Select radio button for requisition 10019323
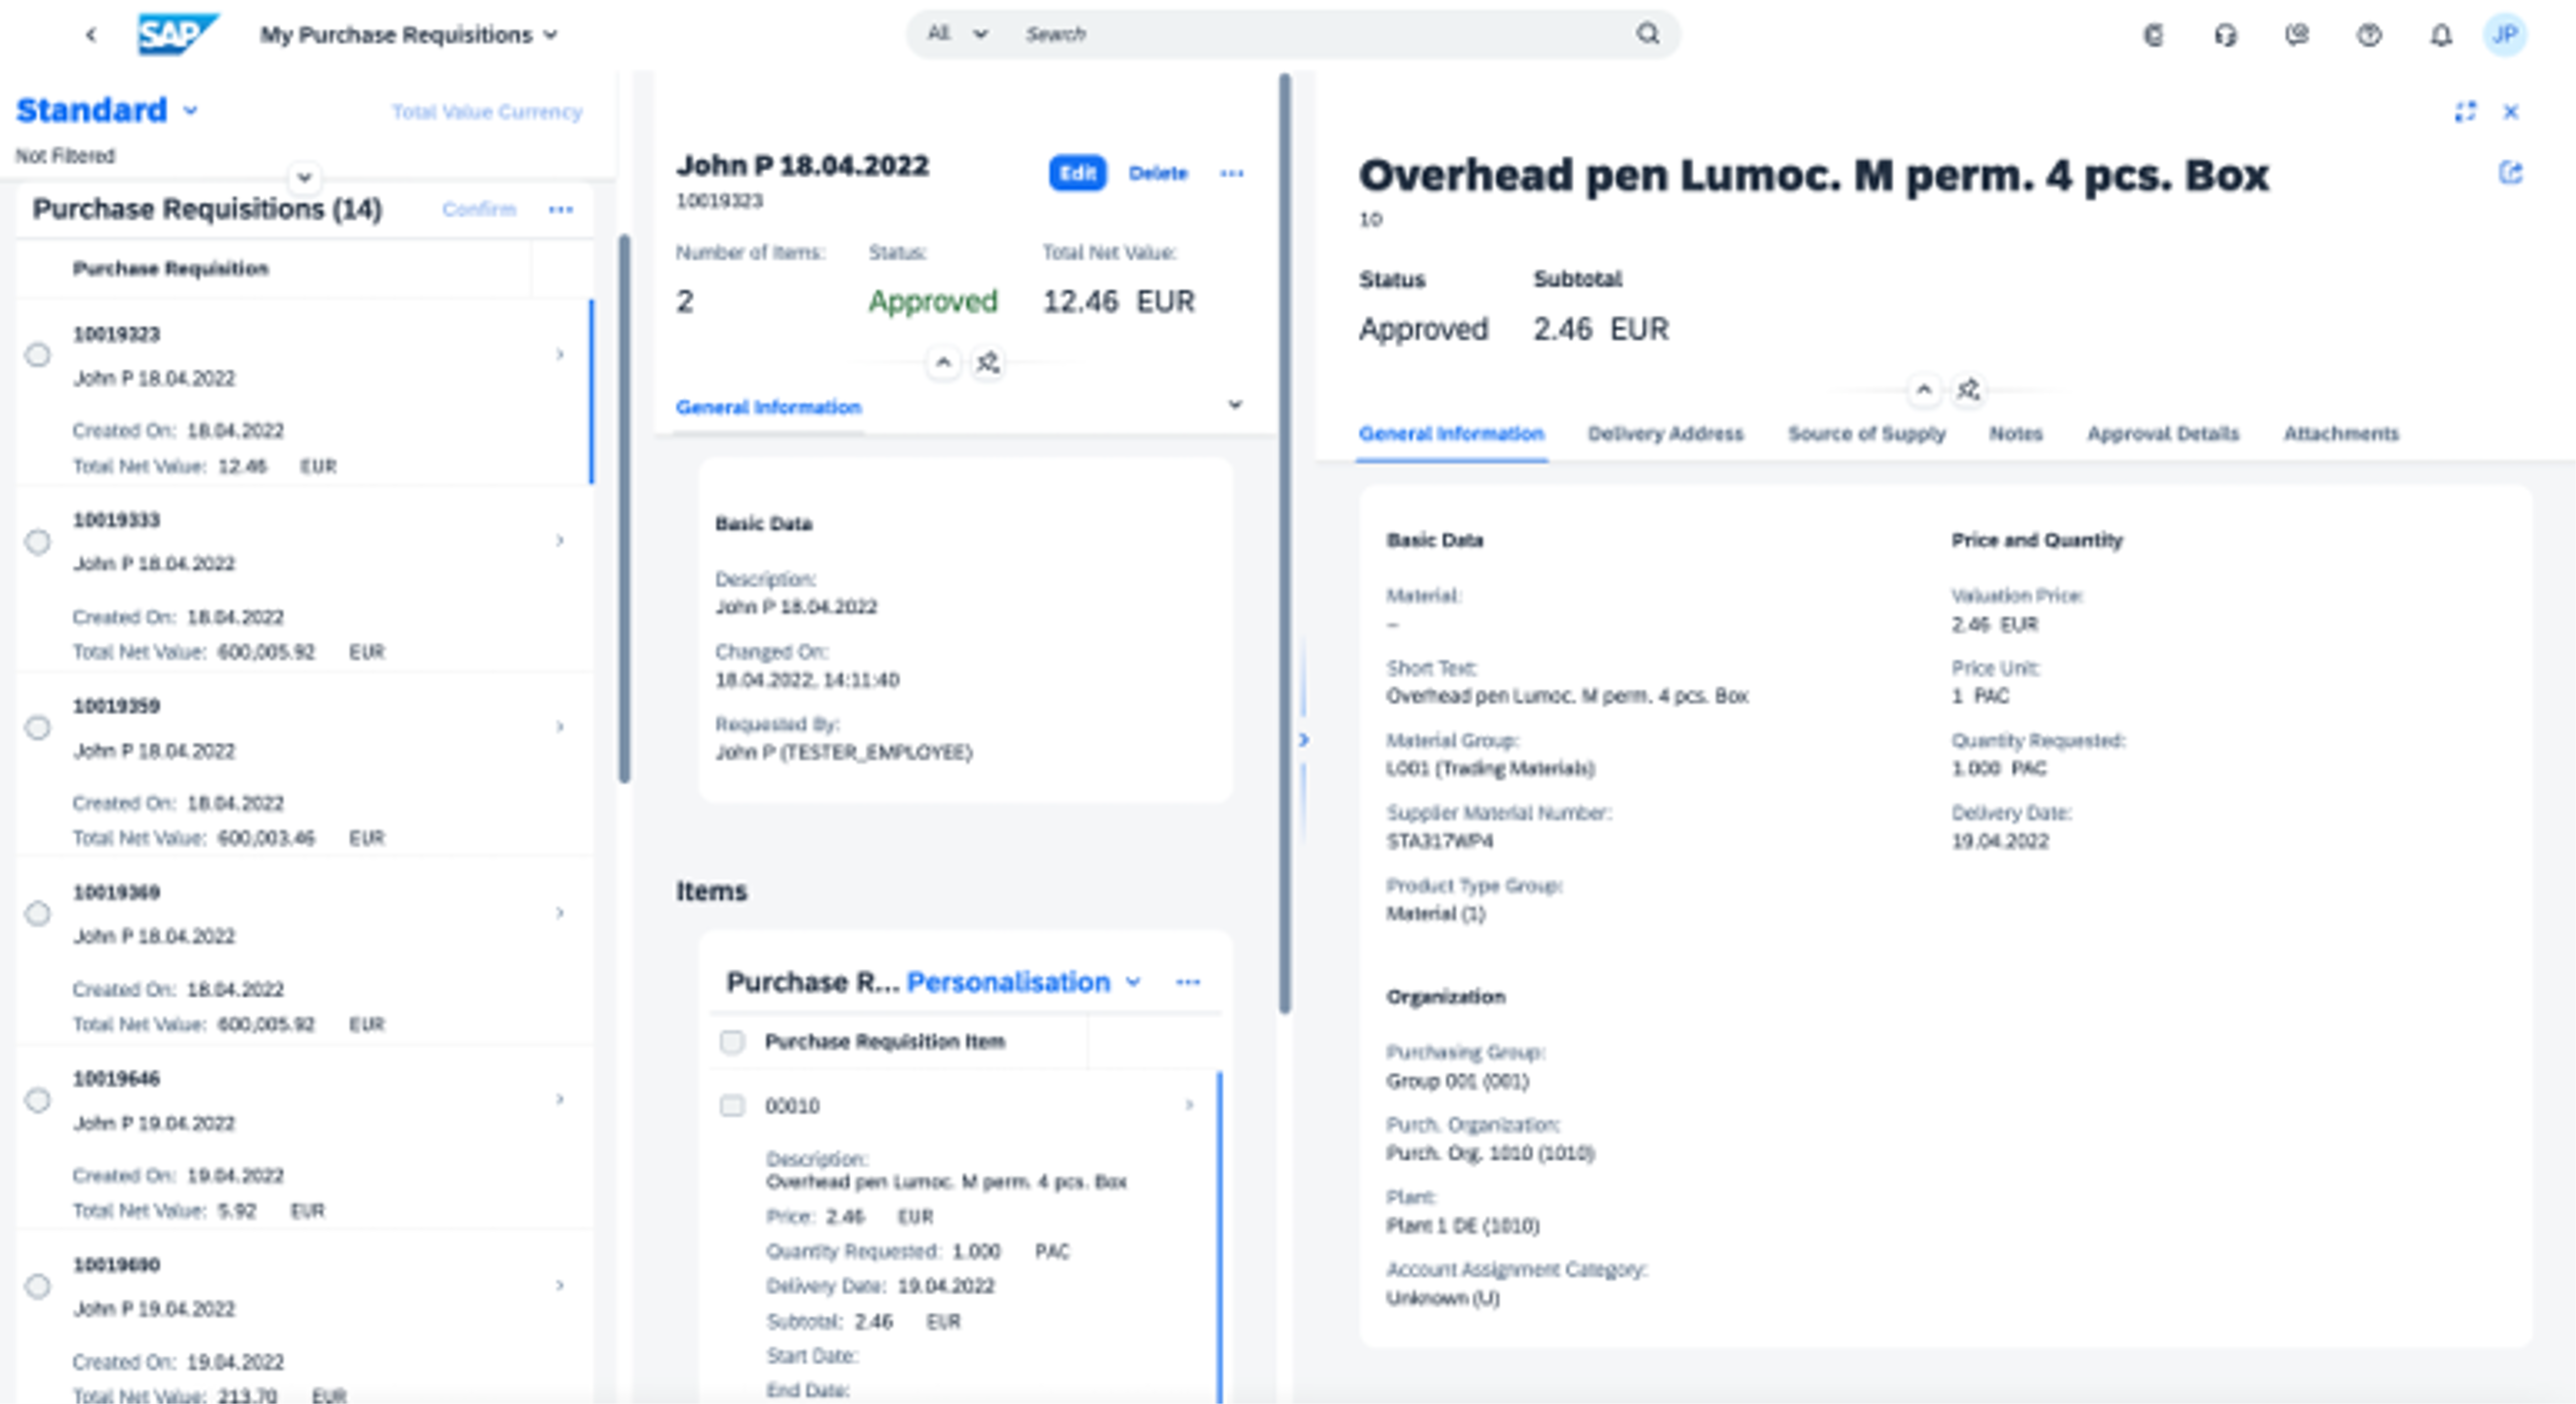 click(x=38, y=355)
